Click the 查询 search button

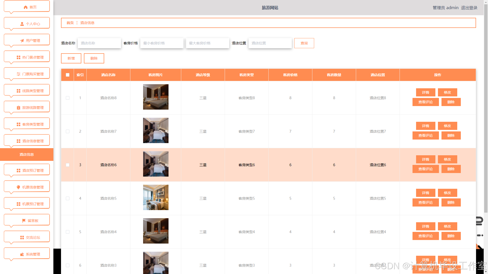coord(304,43)
